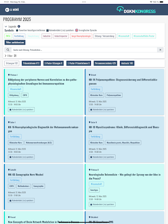This screenshot has height=224, width=168.
Task: Save calendar file for the KK-14 session
Action: point(102,109)
